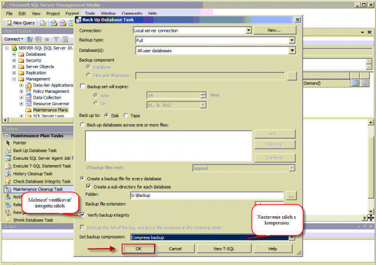Open the Connect dropdown menu in Object Explorer
Viewport: 376px width, 265px height.
pos(14,39)
